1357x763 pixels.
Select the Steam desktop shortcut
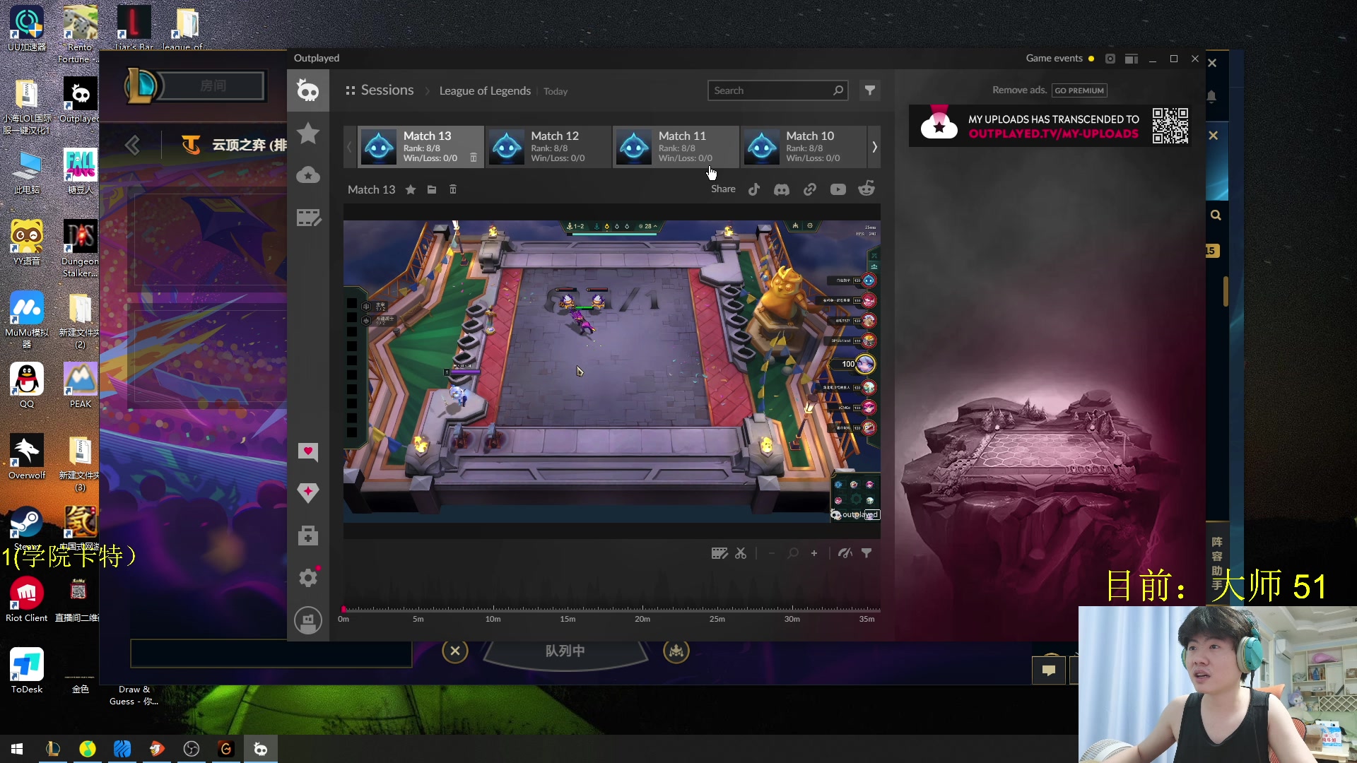coord(27,528)
